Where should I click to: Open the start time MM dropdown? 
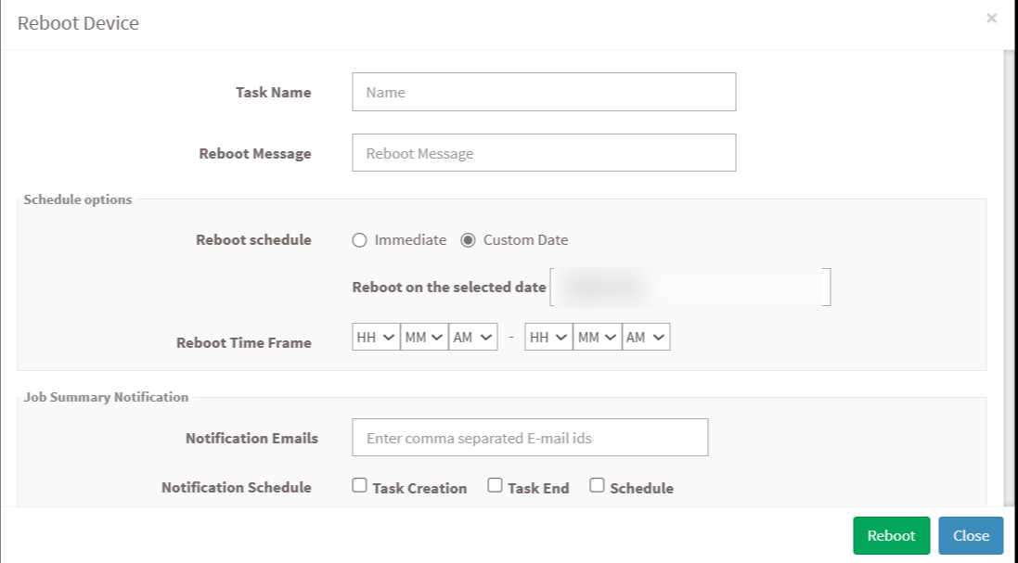click(x=424, y=338)
